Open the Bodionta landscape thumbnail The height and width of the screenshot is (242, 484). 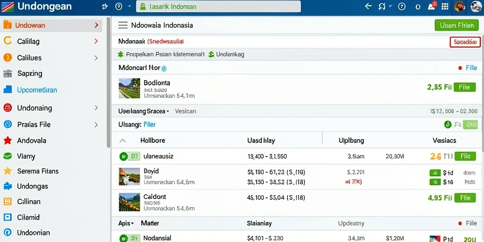click(x=130, y=88)
